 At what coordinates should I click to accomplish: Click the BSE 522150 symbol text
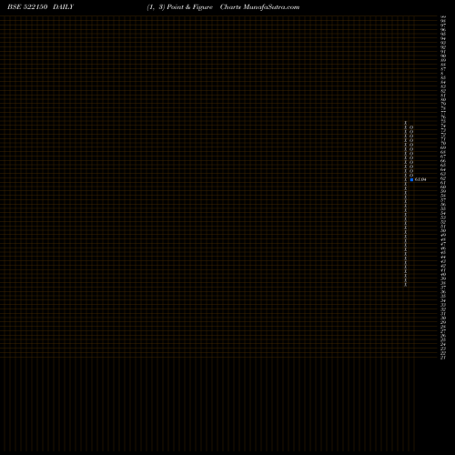tap(27, 7)
